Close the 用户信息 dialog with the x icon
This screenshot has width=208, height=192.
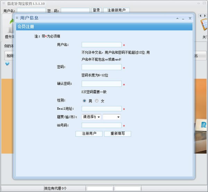tap(190, 18)
